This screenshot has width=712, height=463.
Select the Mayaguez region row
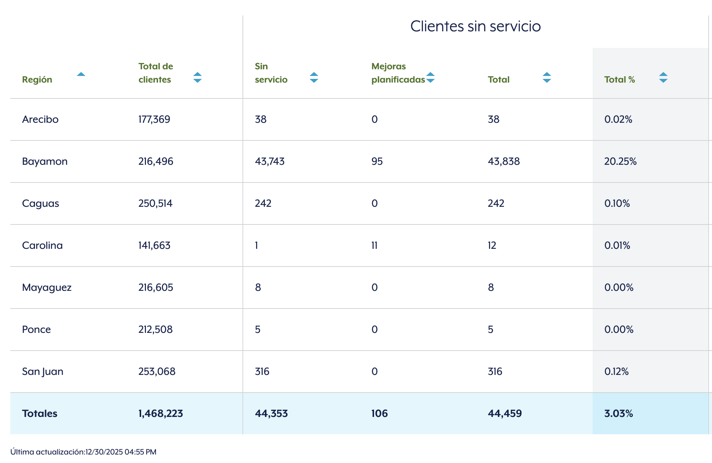(x=47, y=288)
